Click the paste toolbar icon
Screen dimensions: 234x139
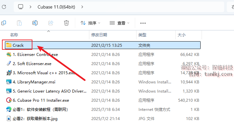point(19,23)
